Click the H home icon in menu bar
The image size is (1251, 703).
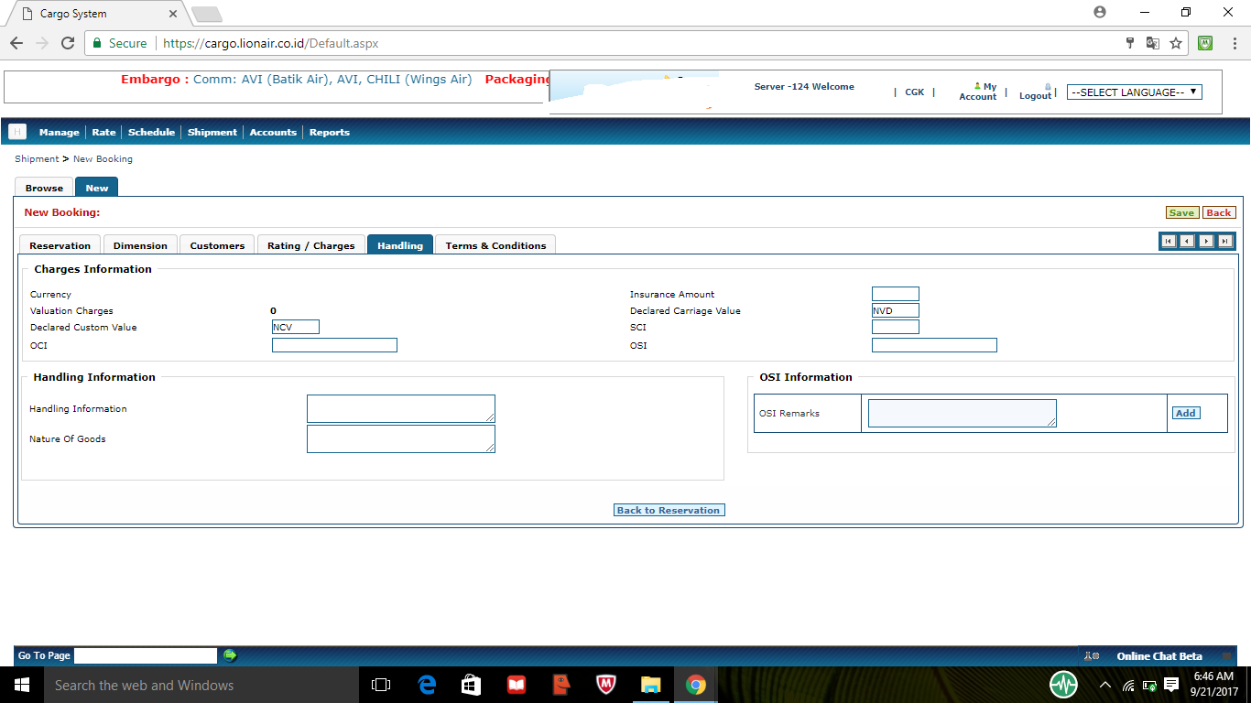pos(16,132)
